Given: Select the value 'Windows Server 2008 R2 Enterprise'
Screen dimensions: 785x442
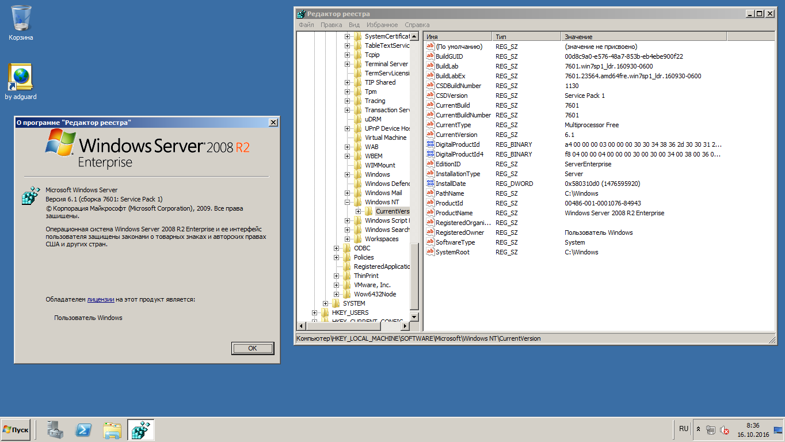Looking at the screenshot, I should (614, 213).
